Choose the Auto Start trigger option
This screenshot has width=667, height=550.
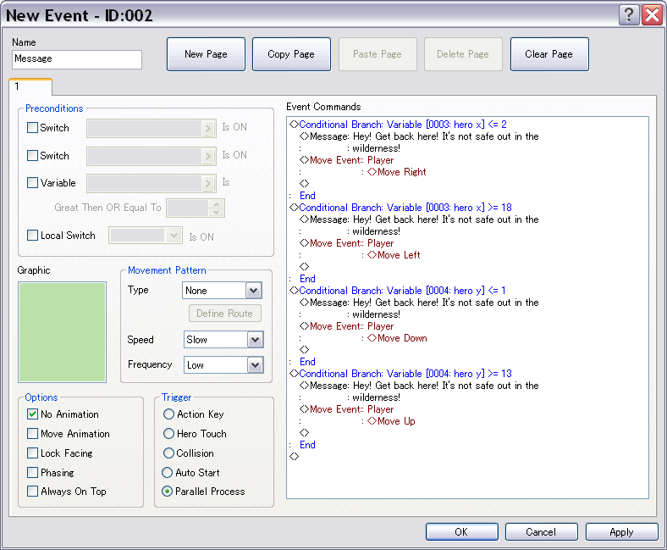(169, 472)
